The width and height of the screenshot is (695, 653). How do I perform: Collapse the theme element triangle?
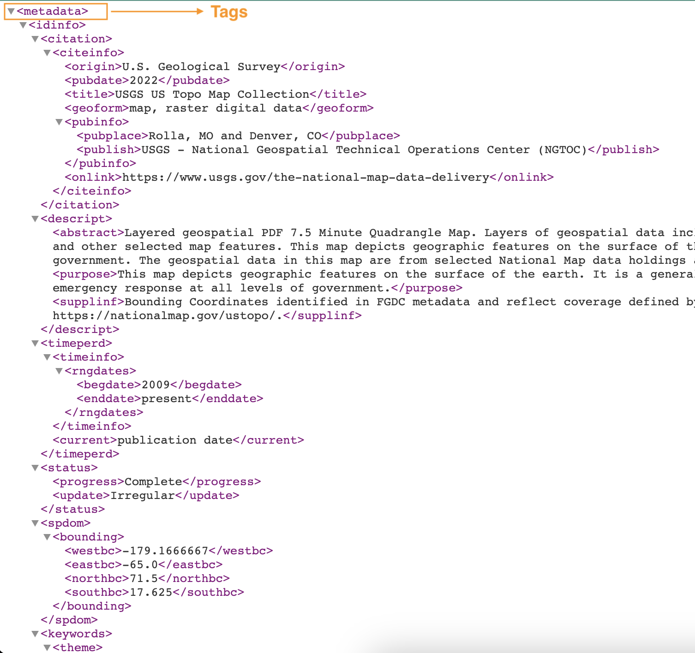pyautogui.click(x=47, y=647)
